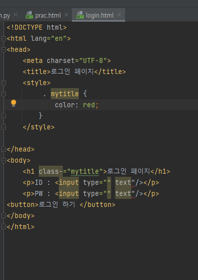Click the "class-" attribute in h1

(51, 171)
